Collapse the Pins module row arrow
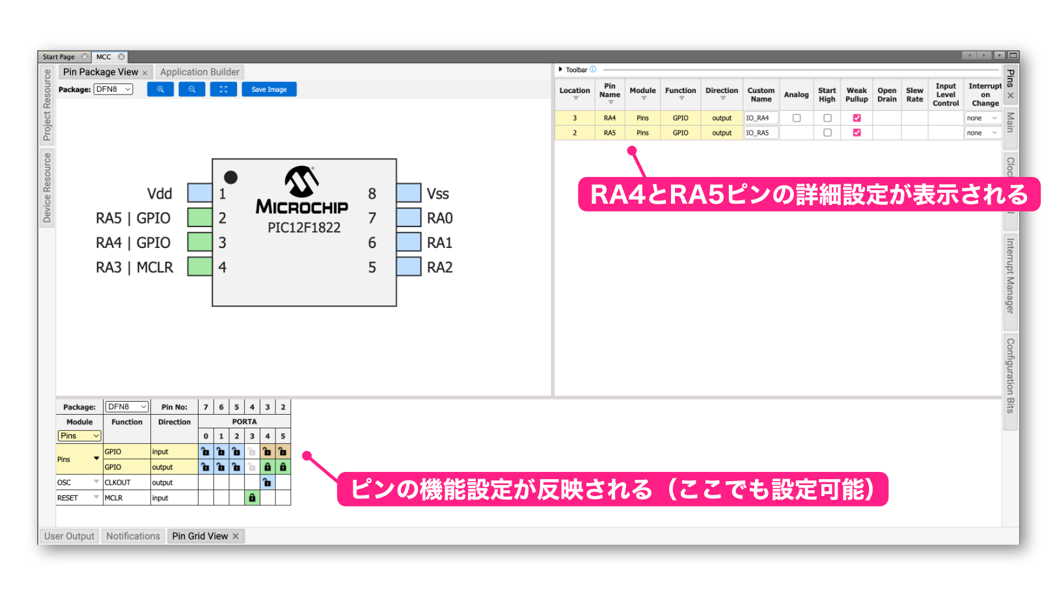Viewport: 1057px width, 595px height. [96, 459]
